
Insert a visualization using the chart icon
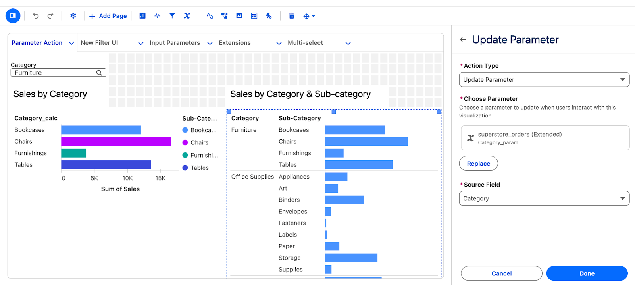(x=142, y=16)
